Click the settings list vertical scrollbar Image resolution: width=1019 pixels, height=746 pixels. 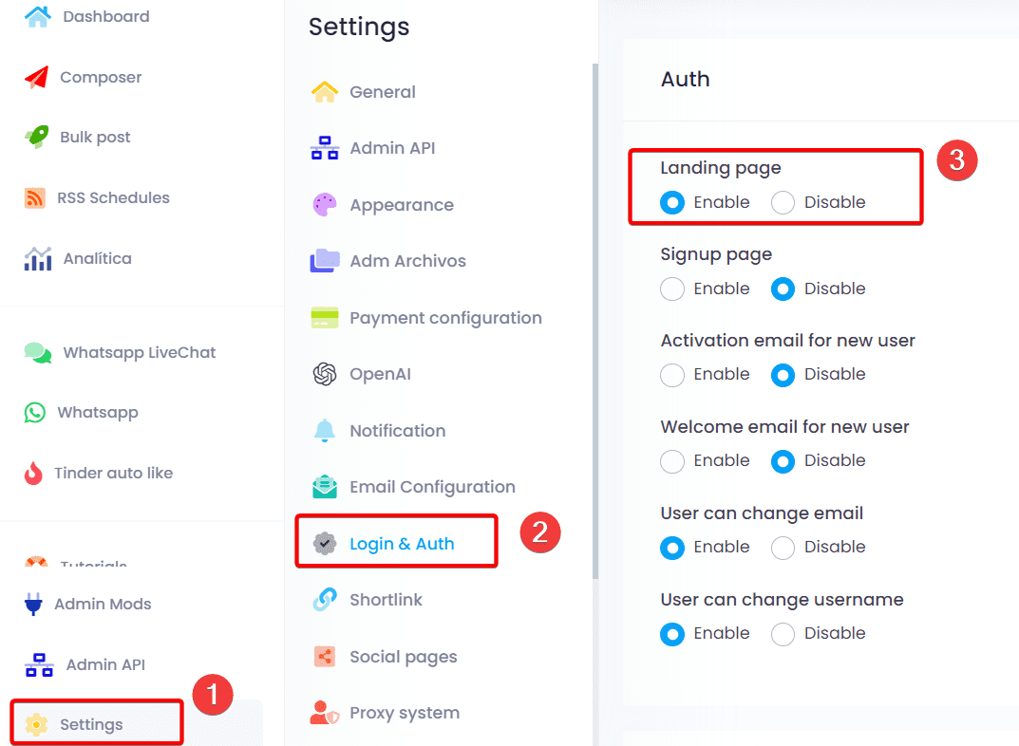pyautogui.click(x=595, y=323)
